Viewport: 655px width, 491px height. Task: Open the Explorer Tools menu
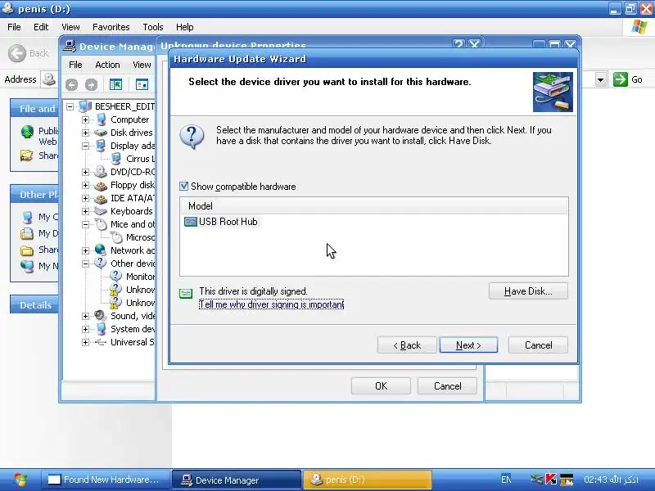click(153, 27)
